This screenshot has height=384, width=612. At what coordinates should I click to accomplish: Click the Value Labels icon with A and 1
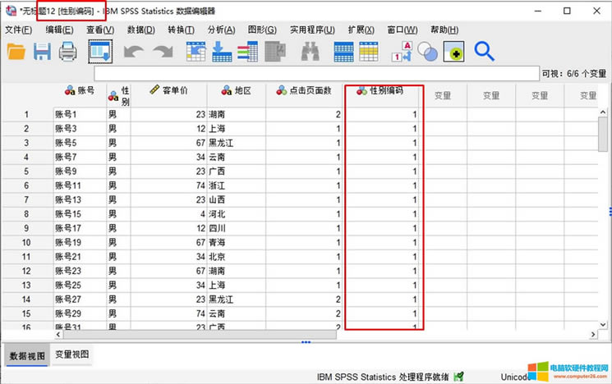coord(402,52)
